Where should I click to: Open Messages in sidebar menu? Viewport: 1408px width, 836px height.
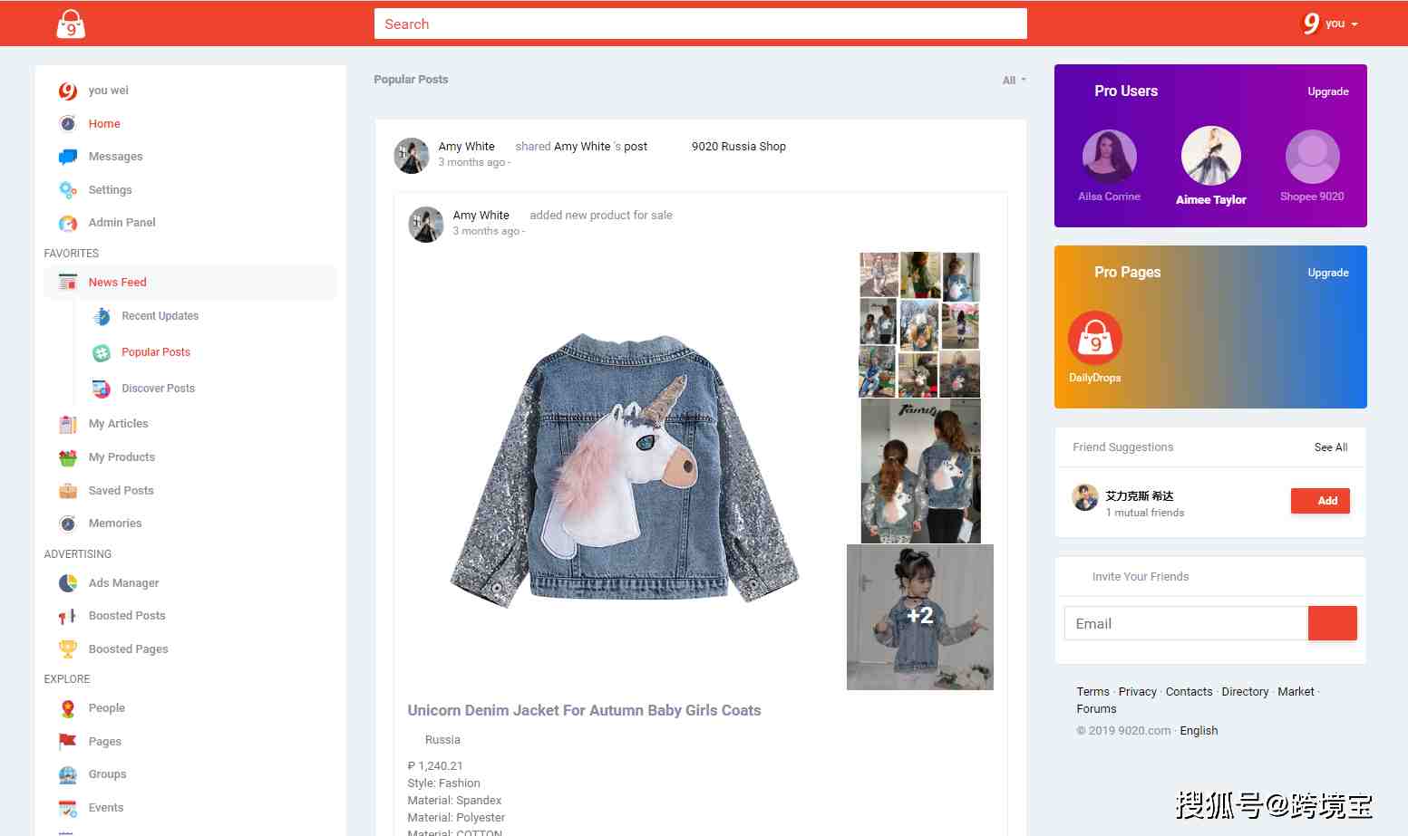tap(116, 157)
